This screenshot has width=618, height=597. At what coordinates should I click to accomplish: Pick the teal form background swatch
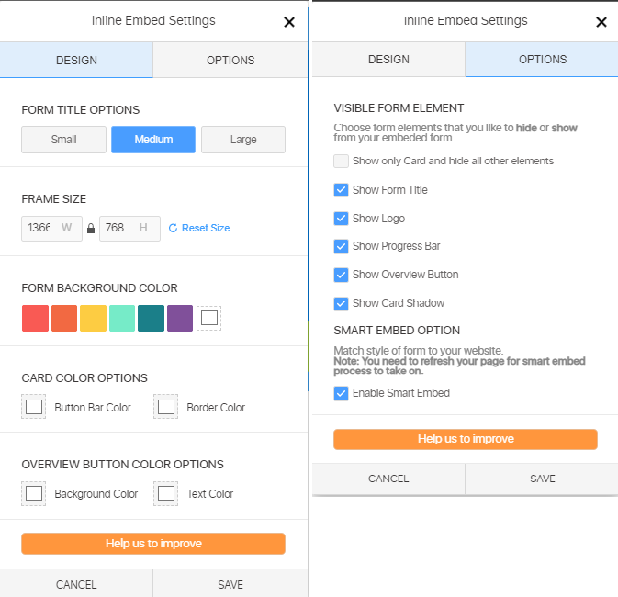[x=151, y=318]
